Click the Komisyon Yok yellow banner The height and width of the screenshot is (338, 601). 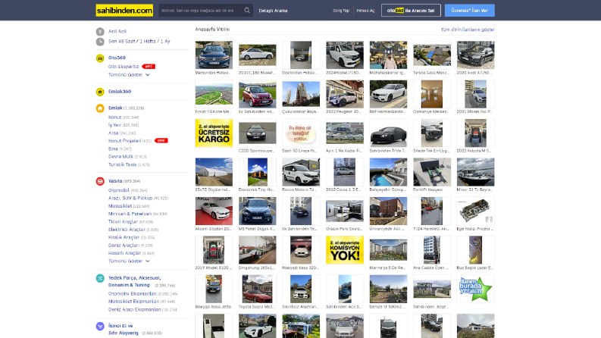pyautogui.click(x=345, y=250)
